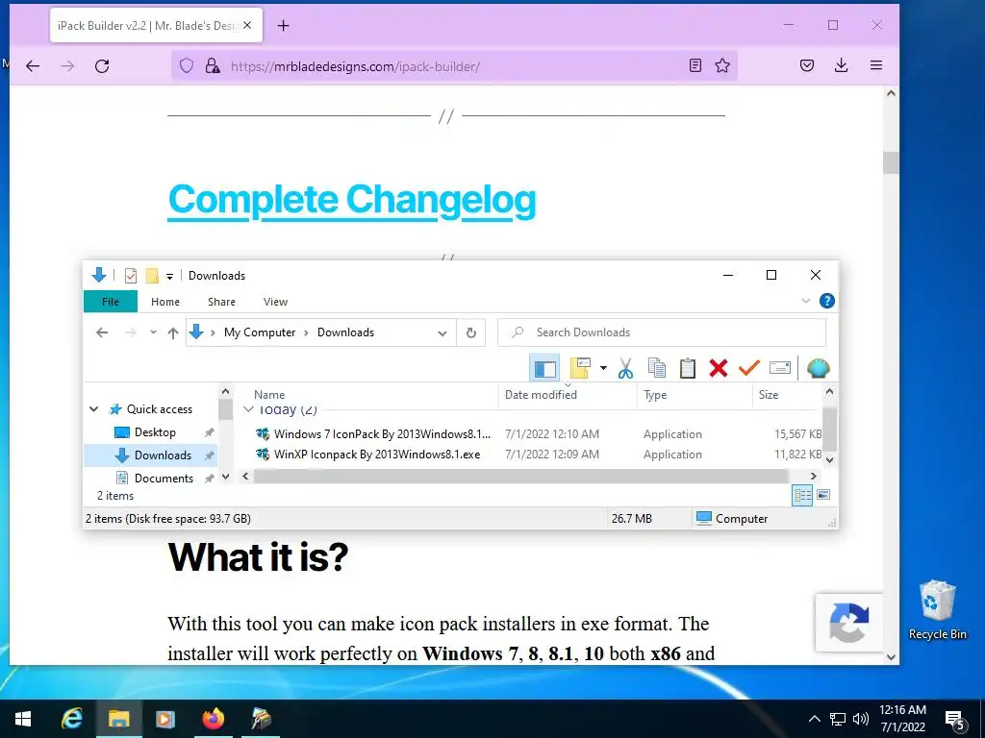Expand the Explorer ribbon chevron

point(806,301)
